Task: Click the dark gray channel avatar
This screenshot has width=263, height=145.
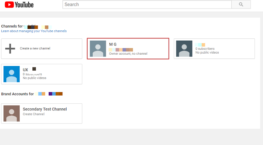Action: [x=184, y=49]
